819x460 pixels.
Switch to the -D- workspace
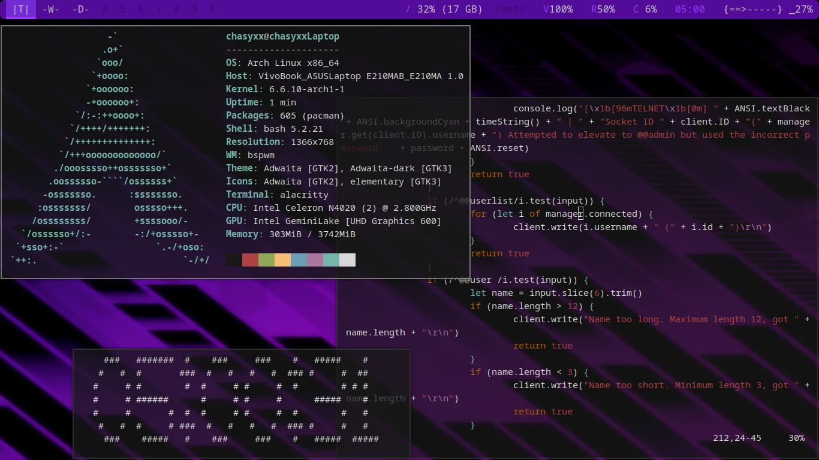(x=80, y=10)
